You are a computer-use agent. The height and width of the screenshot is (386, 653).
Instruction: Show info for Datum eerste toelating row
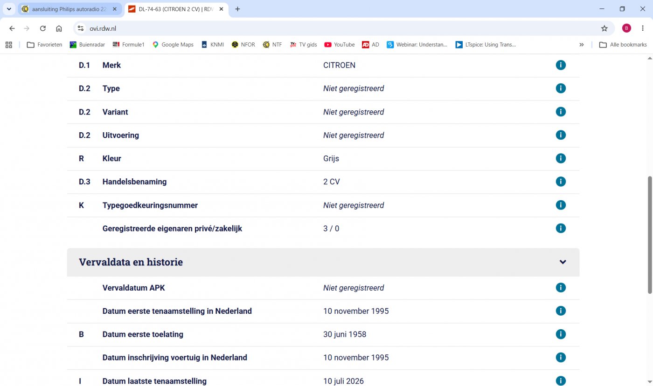561,334
